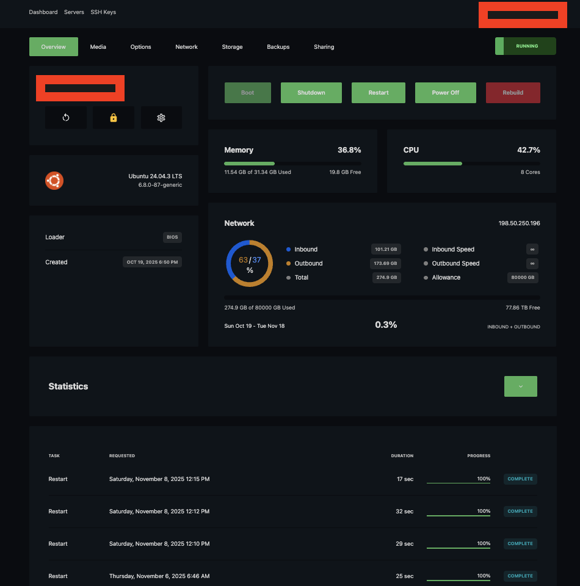Click the red Rebuild button

point(513,93)
